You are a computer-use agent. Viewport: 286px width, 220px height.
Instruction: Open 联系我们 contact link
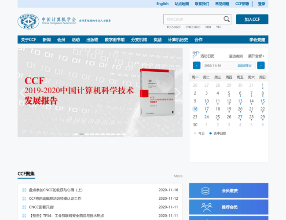point(202,4)
